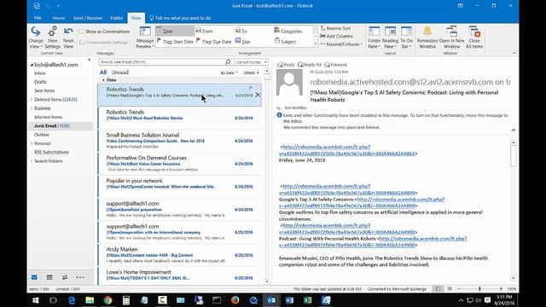Arrange by Flag: Due Date
This screenshot has width=546, height=307.
coord(214,42)
